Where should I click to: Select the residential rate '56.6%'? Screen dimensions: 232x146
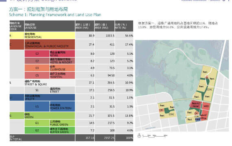[x=129, y=36]
